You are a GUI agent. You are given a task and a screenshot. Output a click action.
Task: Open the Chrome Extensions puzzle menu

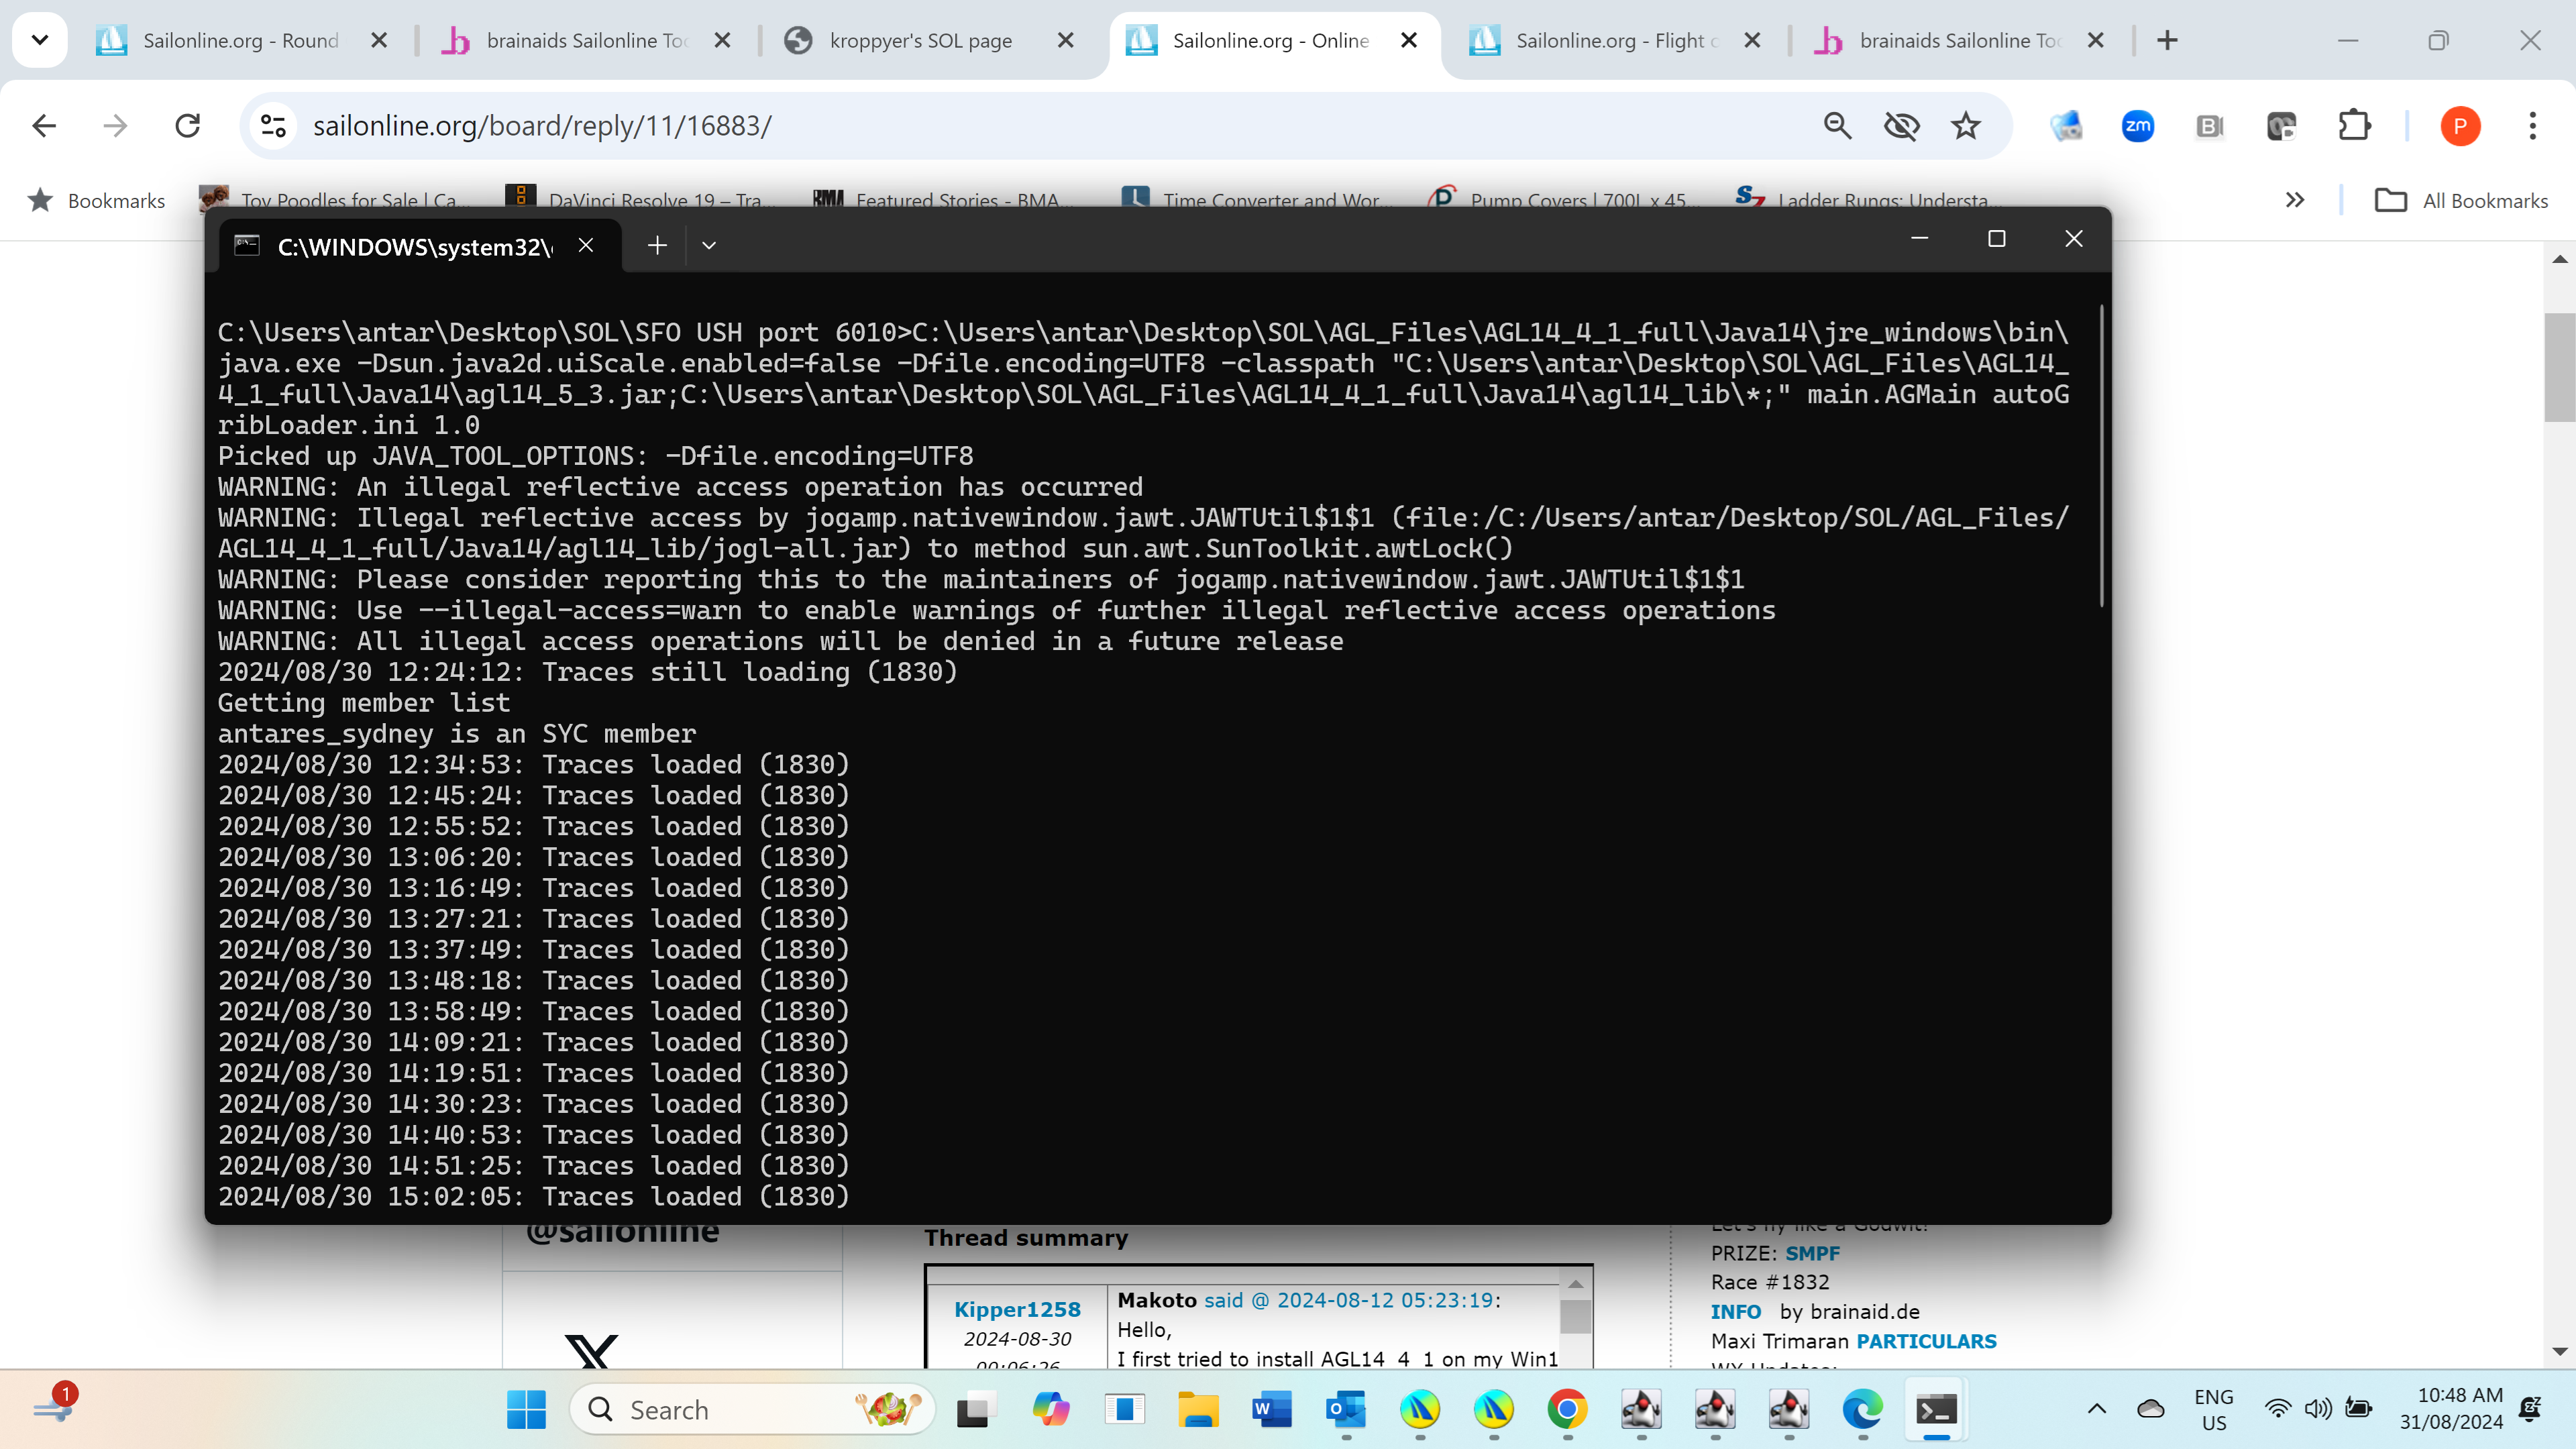(x=2355, y=126)
